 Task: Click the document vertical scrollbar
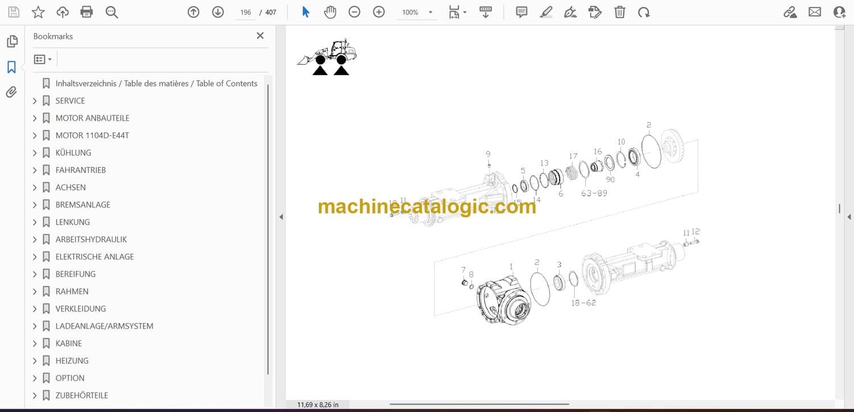coord(840,209)
